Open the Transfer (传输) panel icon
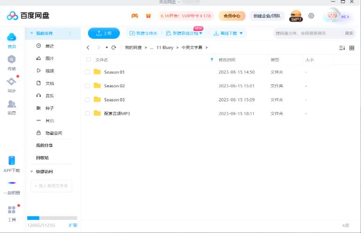Screen dimensions: 361x233 tap(12, 59)
